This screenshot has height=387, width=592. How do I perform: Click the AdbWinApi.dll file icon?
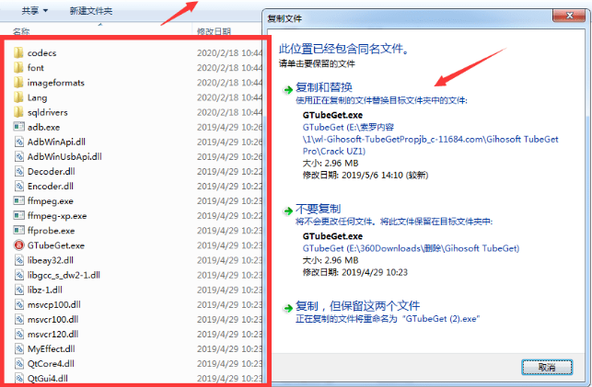point(19,142)
